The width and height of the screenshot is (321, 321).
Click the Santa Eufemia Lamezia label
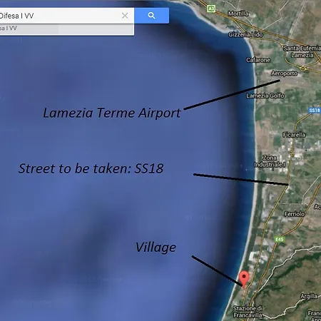pos(302,51)
